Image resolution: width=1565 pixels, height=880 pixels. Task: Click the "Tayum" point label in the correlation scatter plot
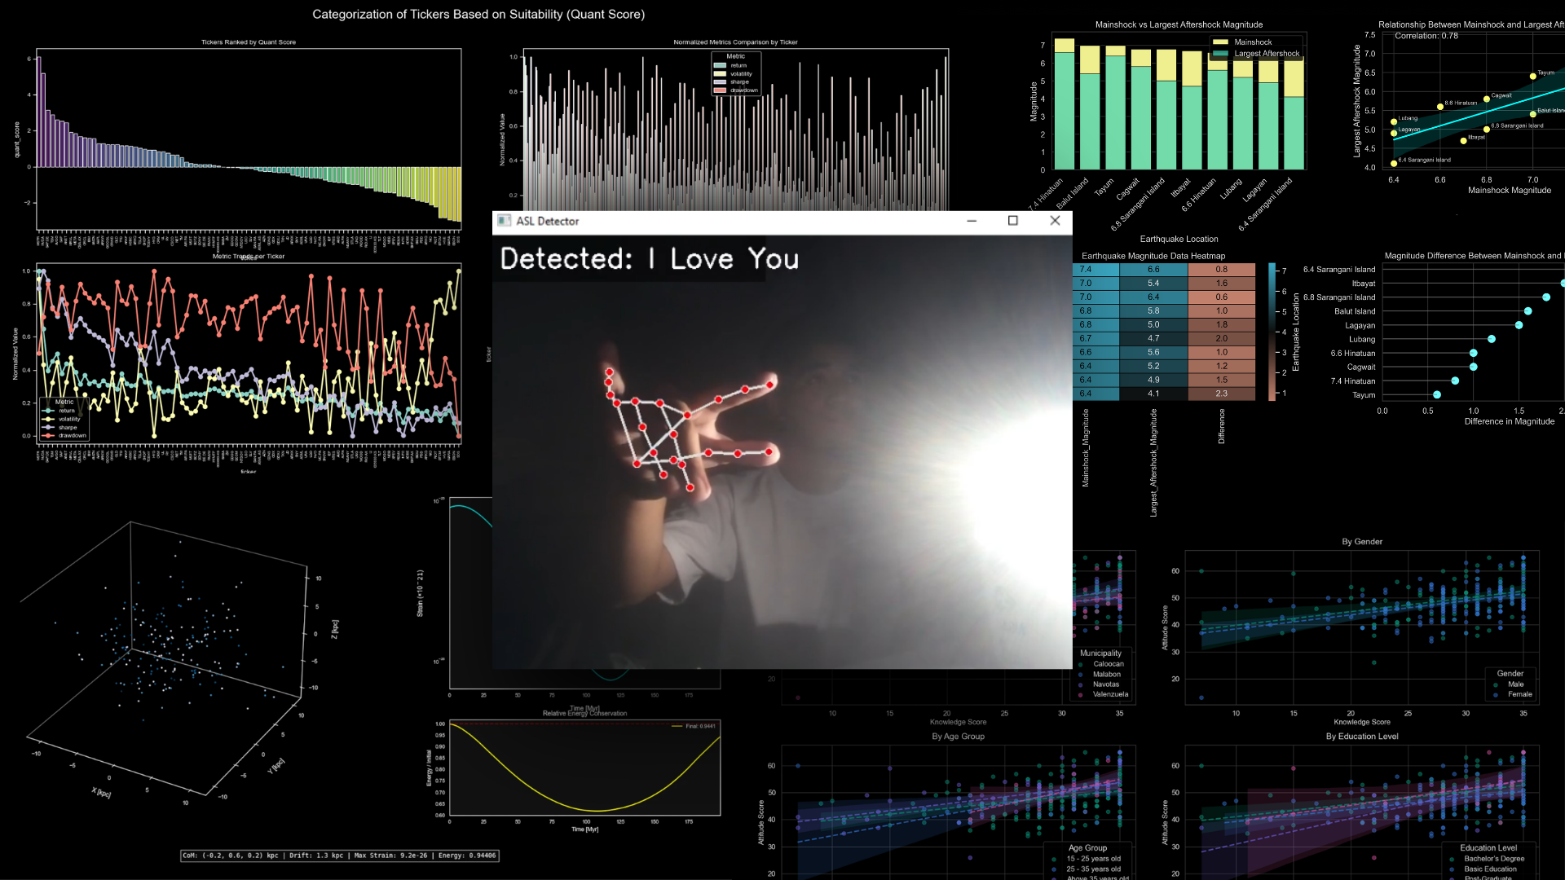coord(1546,73)
